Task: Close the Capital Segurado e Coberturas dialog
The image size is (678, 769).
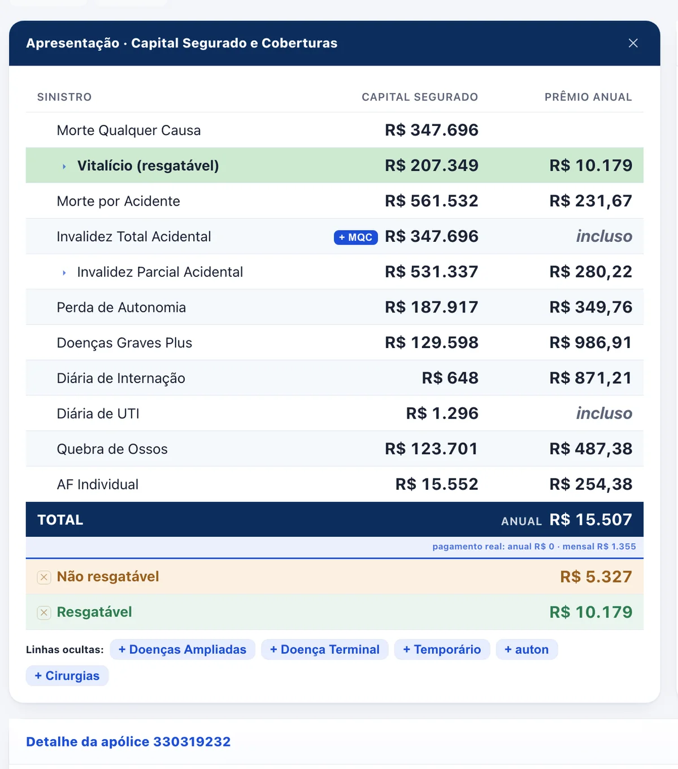Action: pos(633,44)
